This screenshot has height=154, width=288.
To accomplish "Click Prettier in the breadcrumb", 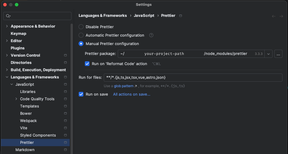I will [x=168, y=16].
